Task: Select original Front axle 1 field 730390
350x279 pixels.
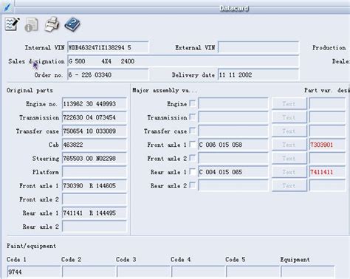Action: [95, 186]
